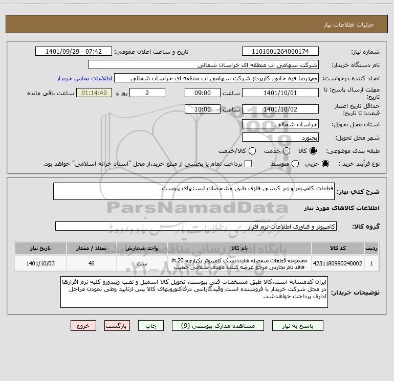This screenshot has height=381, width=394.
Task: Click the جزئیات اطلاعات نیاز header title
Action: [x=349, y=25]
